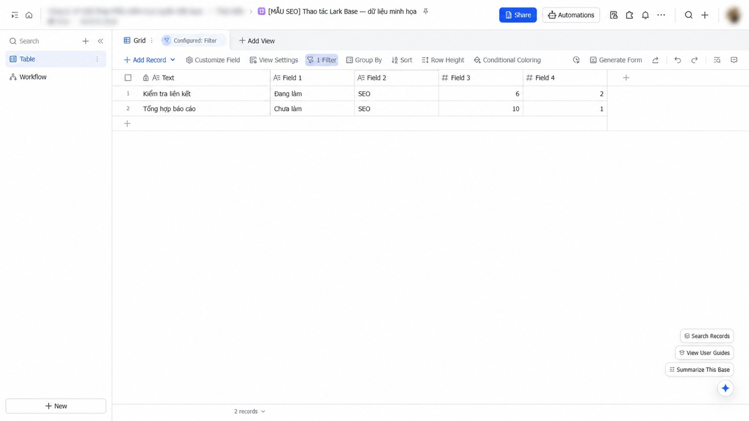
Task: Open Customize Field
Action: (213, 60)
